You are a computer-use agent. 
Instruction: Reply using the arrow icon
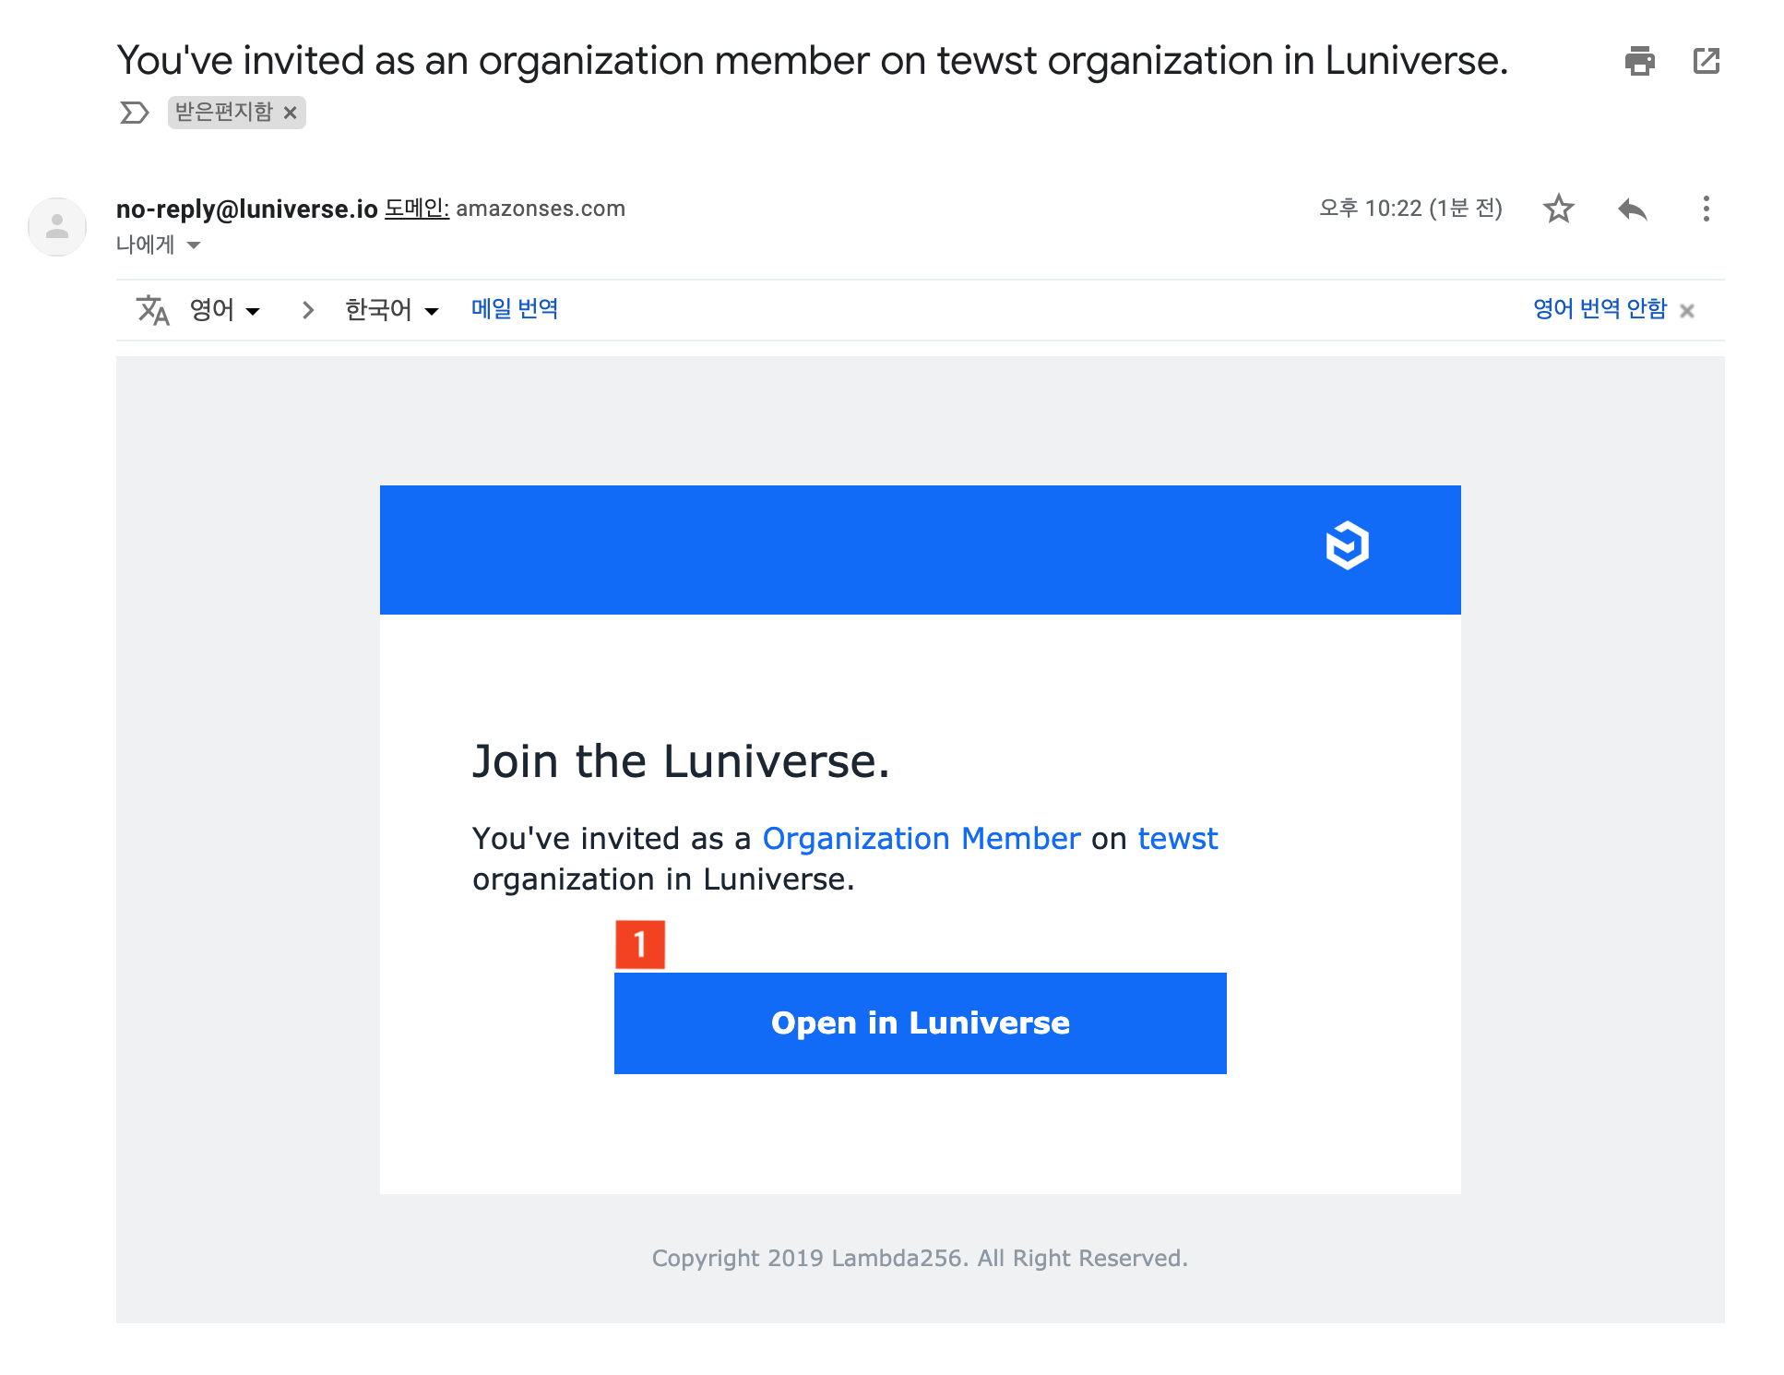pos(1632,209)
